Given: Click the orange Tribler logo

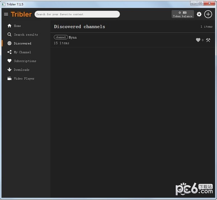Looking at the screenshot, I should (x=21, y=14).
